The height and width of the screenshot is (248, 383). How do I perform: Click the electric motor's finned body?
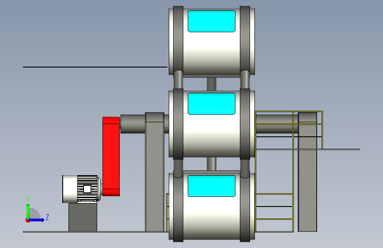point(87,189)
